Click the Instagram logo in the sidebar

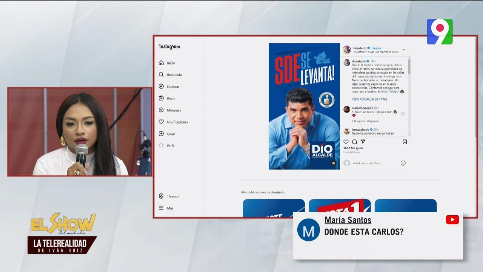tap(169, 47)
